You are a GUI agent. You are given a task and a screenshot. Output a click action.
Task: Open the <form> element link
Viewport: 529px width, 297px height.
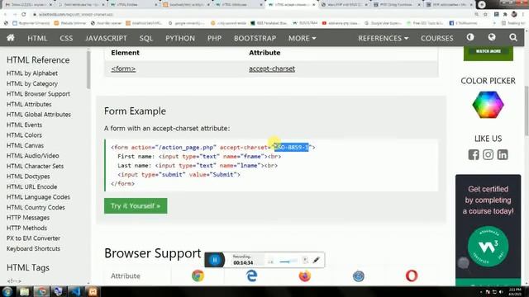point(123,68)
